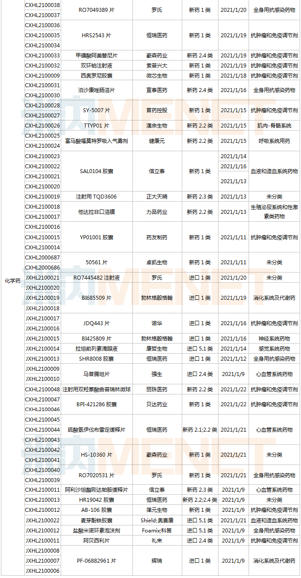Select the 西奥罗尼胶囊 drug name
Viewport: 301px width, 578px height.
96,76
